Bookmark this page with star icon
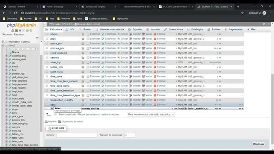The image size is (274, 154). point(242,13)
